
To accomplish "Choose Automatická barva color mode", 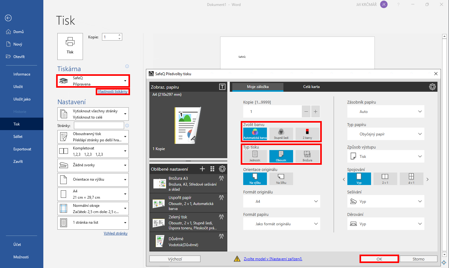I will (x=255, y=134).
